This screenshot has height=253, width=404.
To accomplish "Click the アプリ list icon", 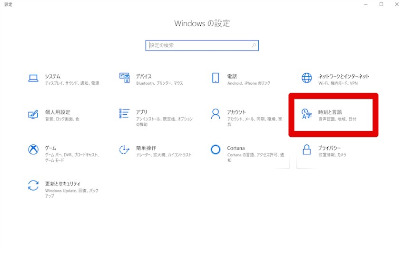I will pyautogui.click(x=124, y=114).
